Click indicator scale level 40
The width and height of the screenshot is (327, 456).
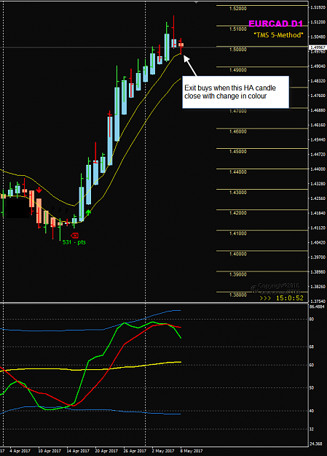pyautogui.click(x=312, y=411)
